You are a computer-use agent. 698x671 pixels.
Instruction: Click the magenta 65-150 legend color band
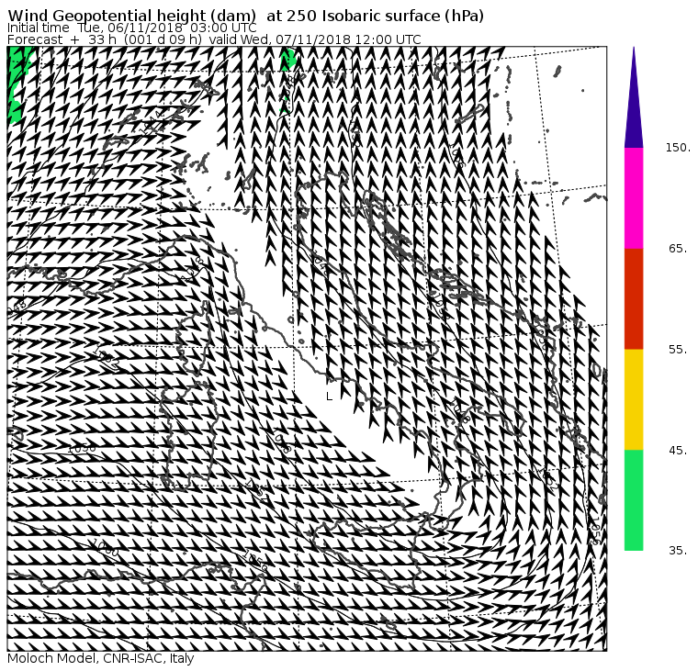pyautogui.click(x=634, y=198)
